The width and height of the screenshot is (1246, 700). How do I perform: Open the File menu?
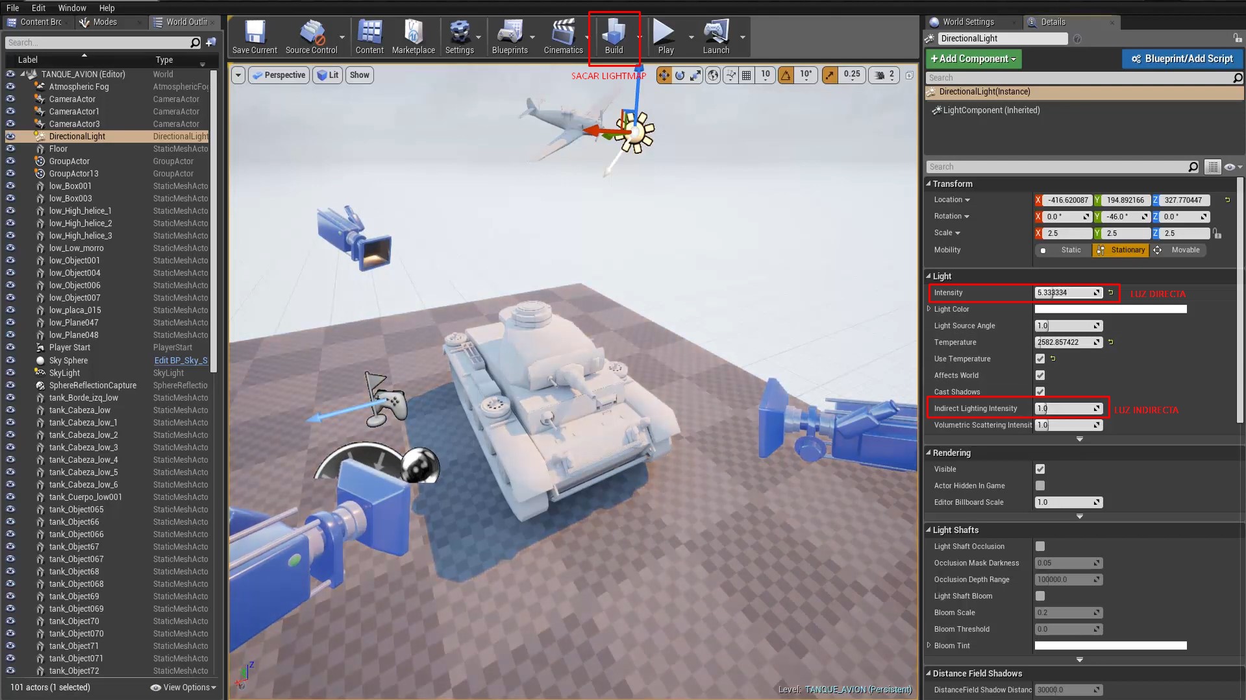pyautogui.click(x=13, y=8)
